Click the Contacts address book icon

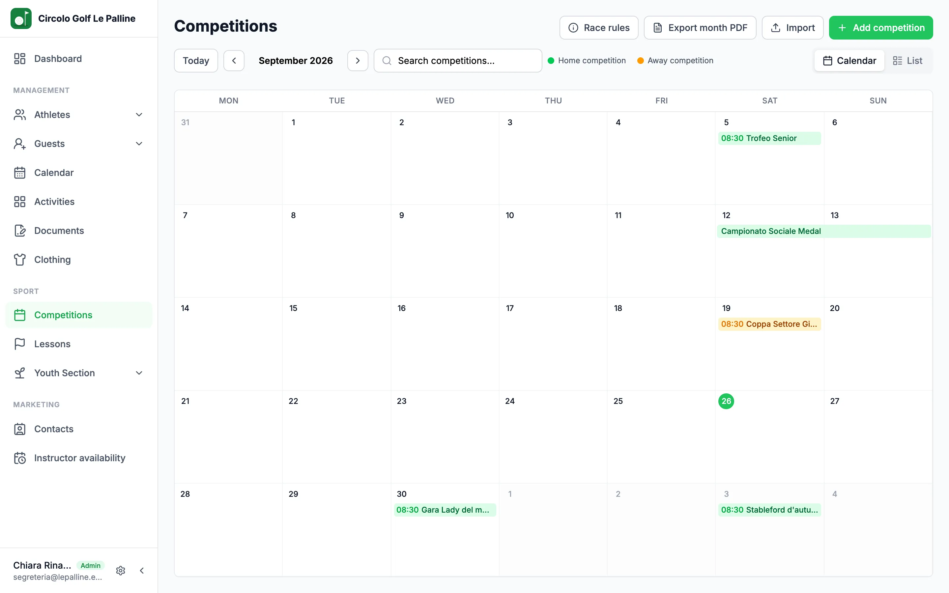click(x=20, y=429)
